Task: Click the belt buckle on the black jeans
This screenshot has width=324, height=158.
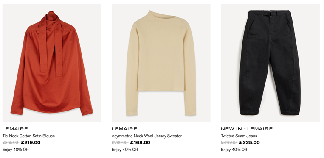Action: click(x=270, y=13)
